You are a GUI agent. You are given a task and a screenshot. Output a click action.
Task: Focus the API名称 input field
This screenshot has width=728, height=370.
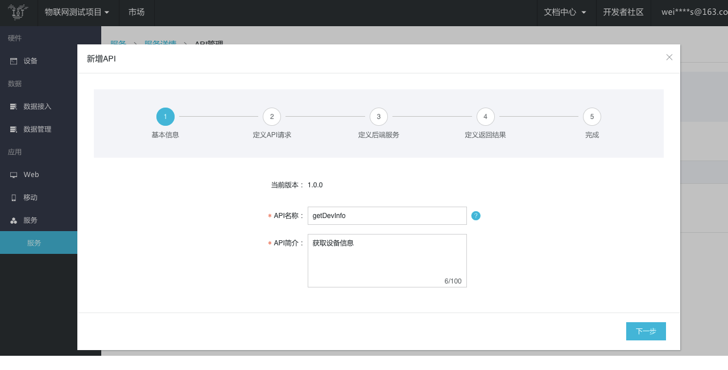(387, 216)
